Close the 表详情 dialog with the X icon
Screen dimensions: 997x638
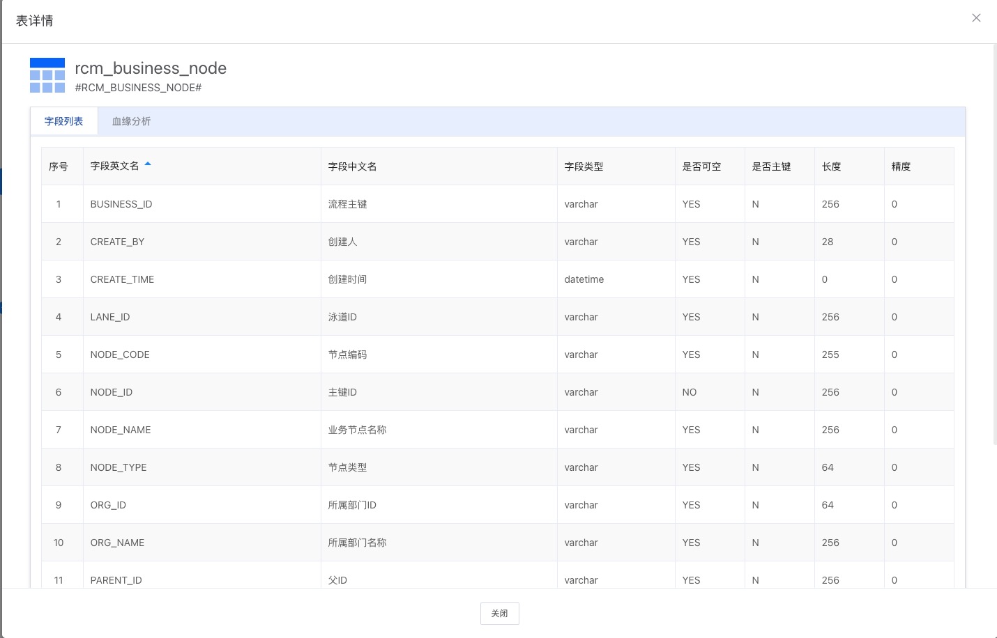976,17
